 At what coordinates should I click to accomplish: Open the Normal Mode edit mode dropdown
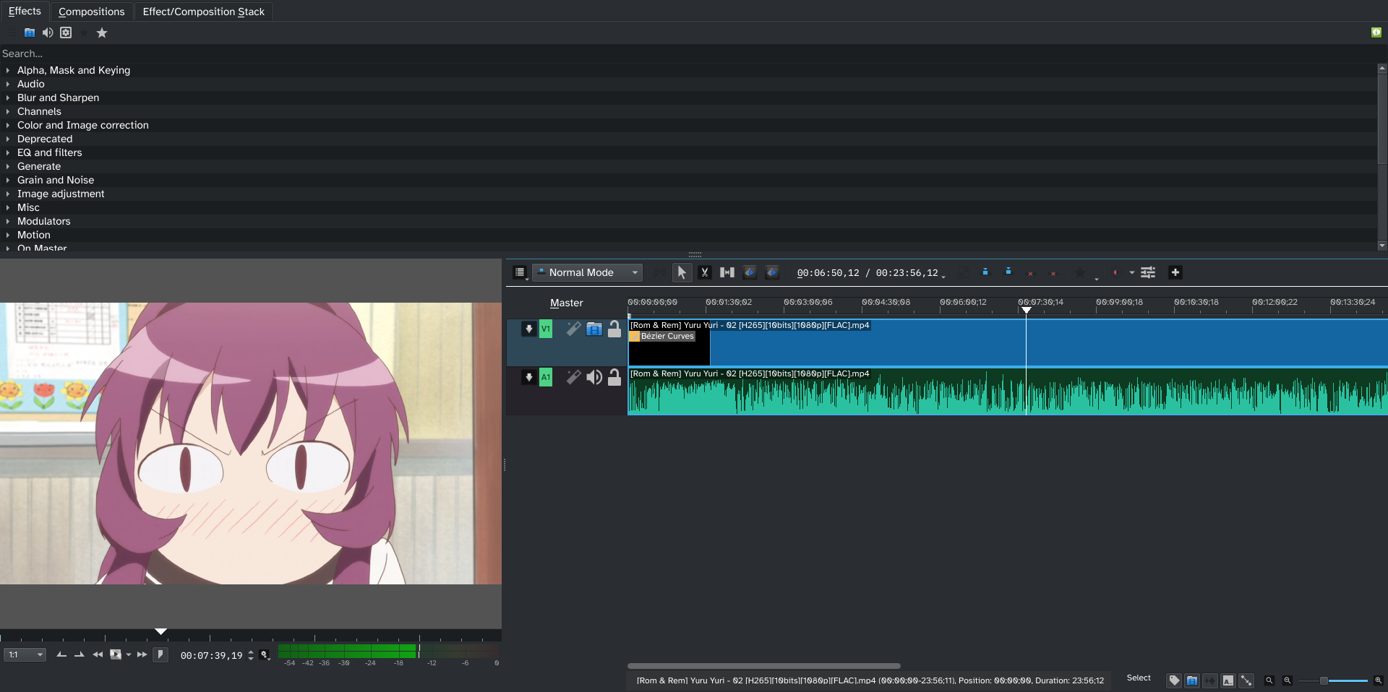(x=588, y=272)
